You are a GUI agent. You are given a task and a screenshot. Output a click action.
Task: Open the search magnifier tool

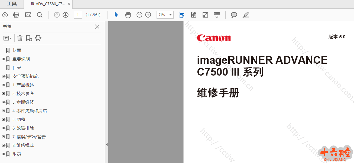click(x=40, y=15)
